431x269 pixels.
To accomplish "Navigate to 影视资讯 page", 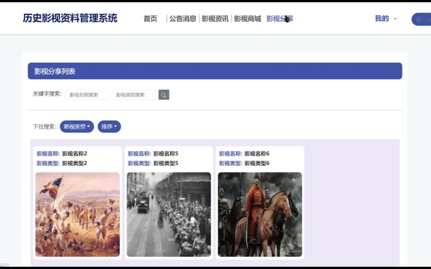I will [215, 18].
